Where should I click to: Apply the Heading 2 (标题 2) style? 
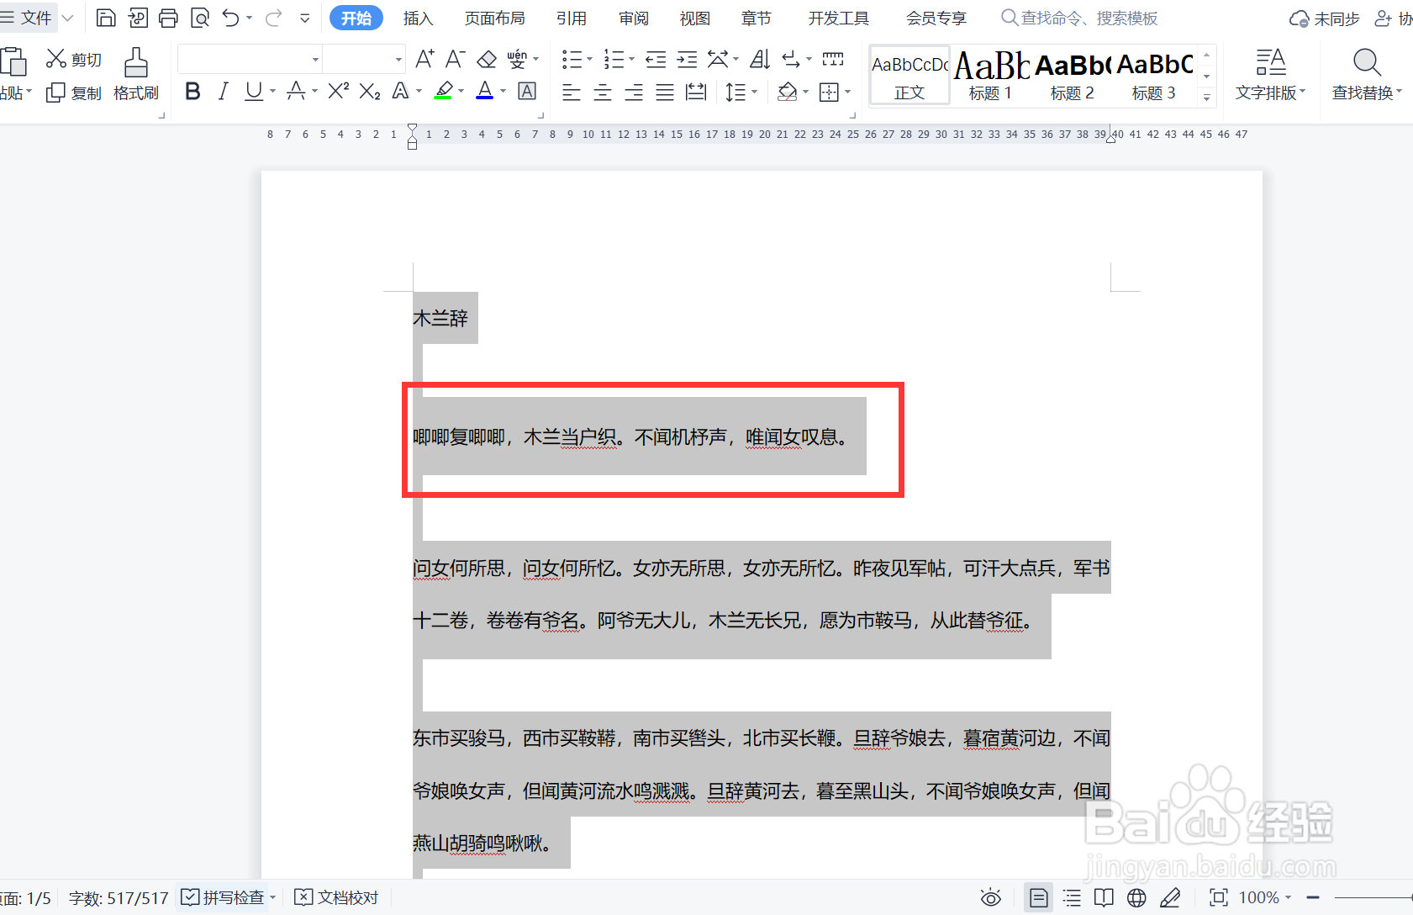click(x=1073, y=76)
